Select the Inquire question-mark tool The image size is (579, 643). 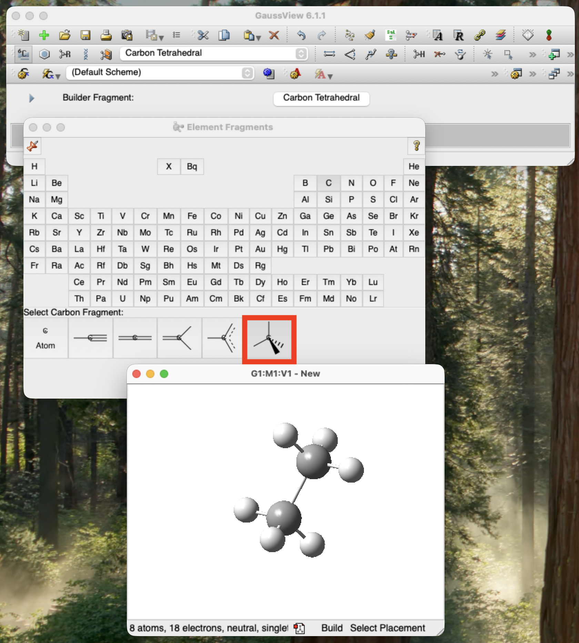coord(391,54)
